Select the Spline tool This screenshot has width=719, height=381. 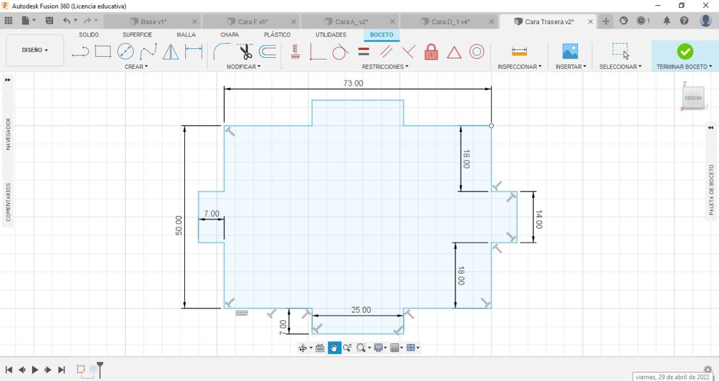coord(148,52)
